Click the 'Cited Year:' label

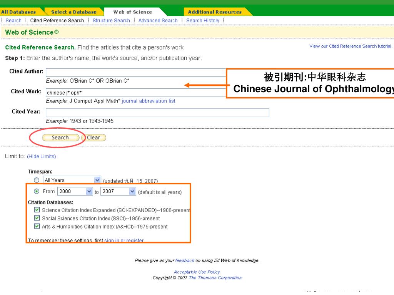tap(26, 111)
